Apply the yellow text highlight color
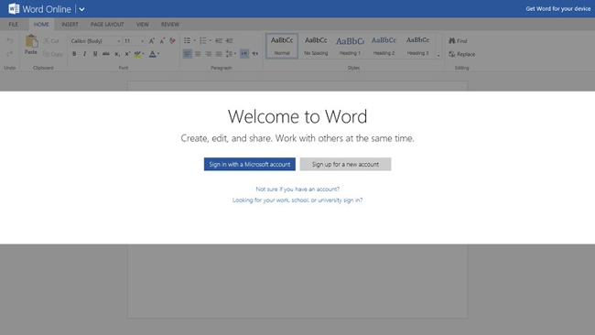 [137, 54]
